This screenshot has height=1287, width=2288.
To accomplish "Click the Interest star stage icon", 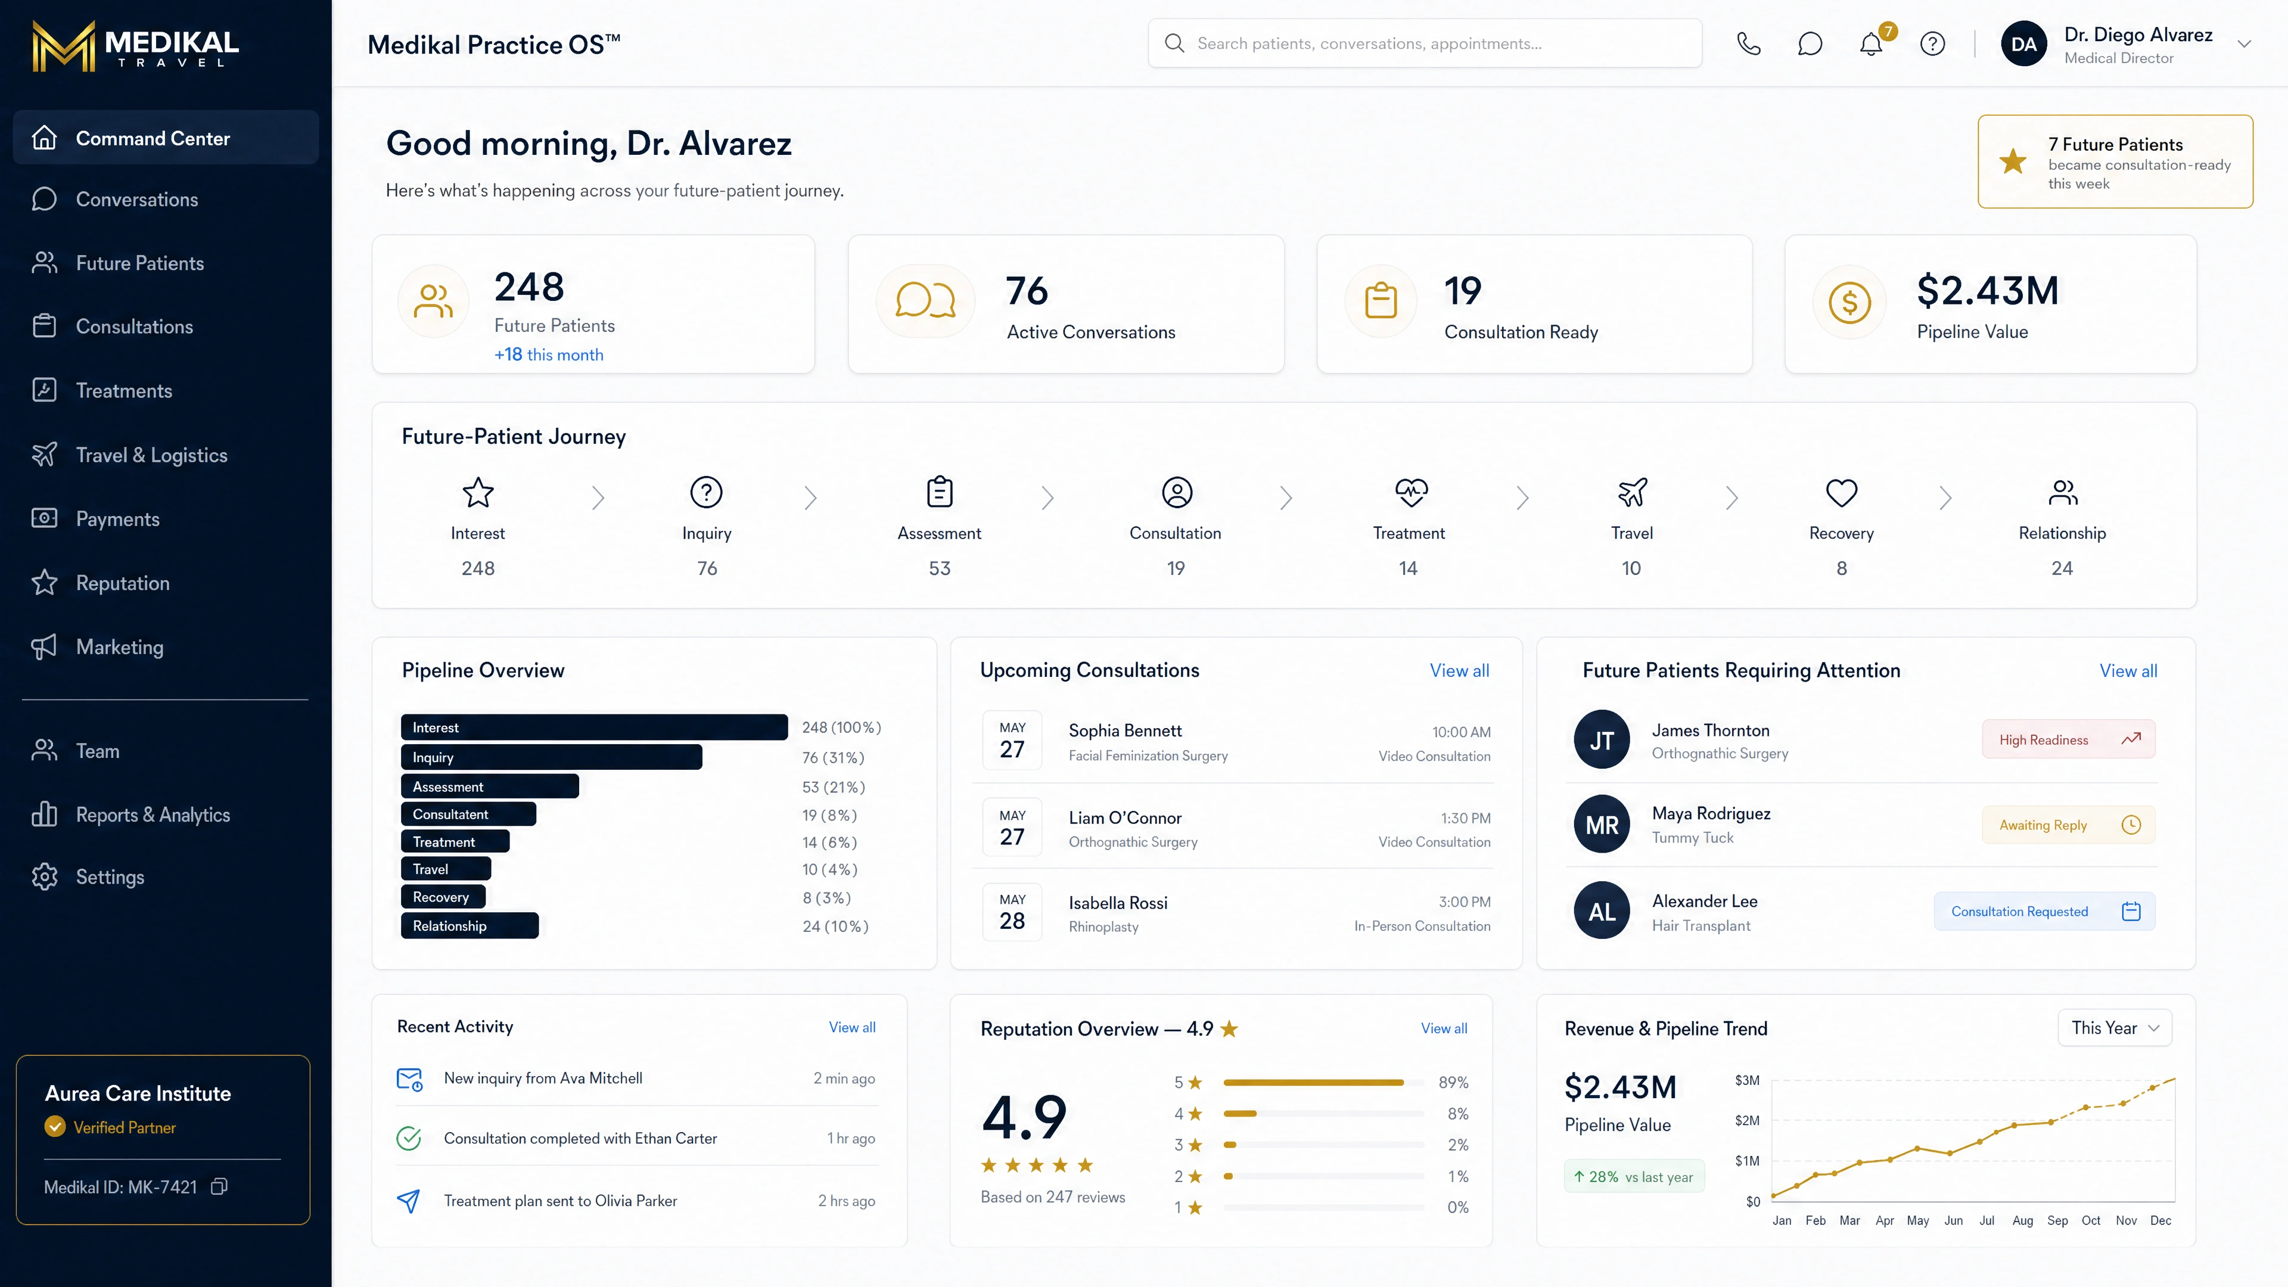I will [x=478, y=492].
